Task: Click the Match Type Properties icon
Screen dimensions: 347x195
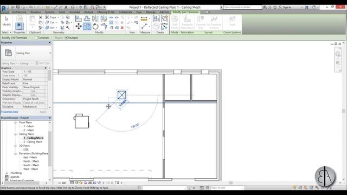Action: [41, 28]
